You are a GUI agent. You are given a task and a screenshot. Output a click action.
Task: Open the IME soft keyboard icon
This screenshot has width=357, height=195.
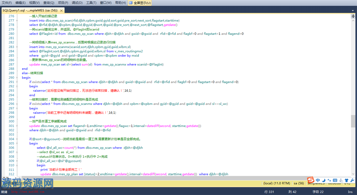(335, 180)
